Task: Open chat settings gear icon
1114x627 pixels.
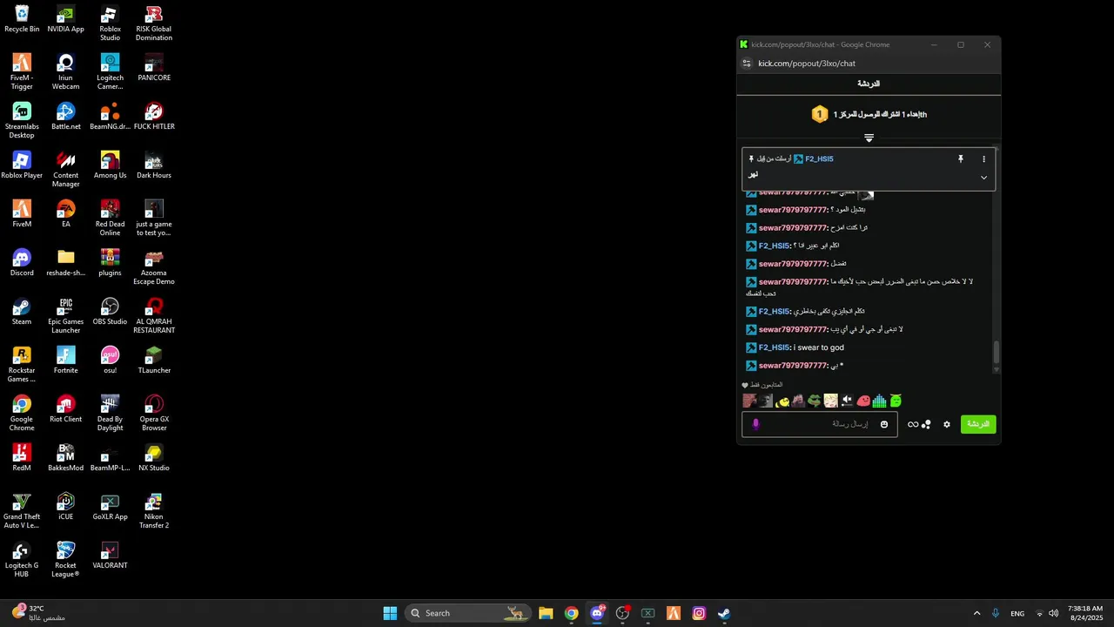Action: (x=947, y=425)
